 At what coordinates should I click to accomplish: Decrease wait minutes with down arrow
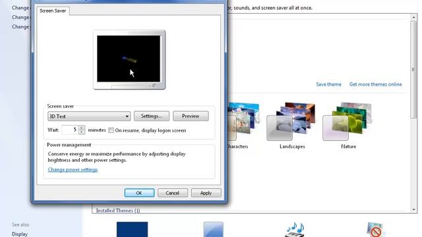click(82, 132)
